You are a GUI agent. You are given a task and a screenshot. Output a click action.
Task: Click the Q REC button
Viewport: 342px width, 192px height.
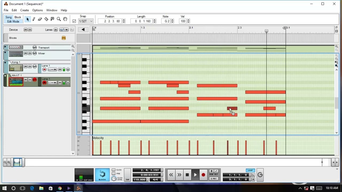214,179
